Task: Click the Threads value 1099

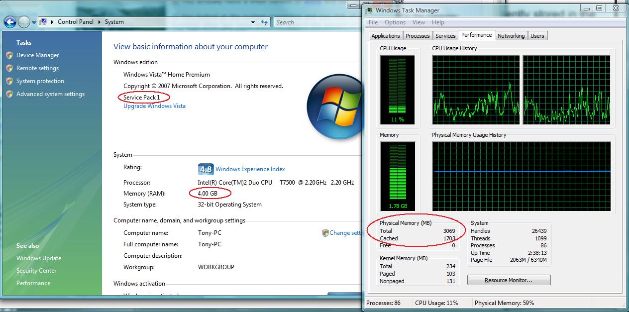Action: (540, 238)
